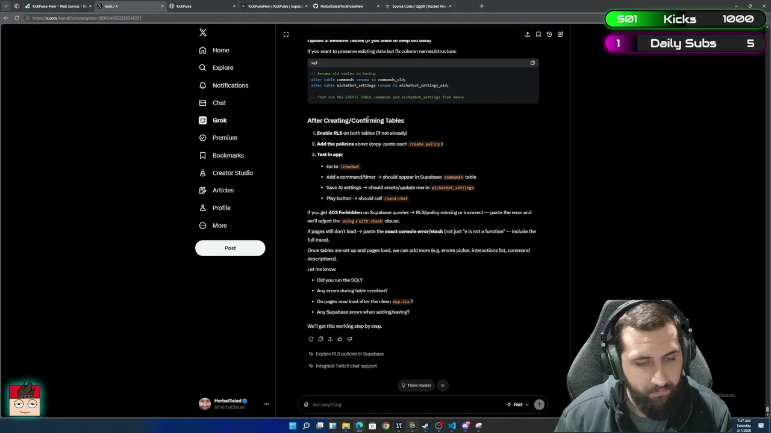Click the '/chatbot' inline code
Viewport: 771px width, 433px height.
(349, 167)
